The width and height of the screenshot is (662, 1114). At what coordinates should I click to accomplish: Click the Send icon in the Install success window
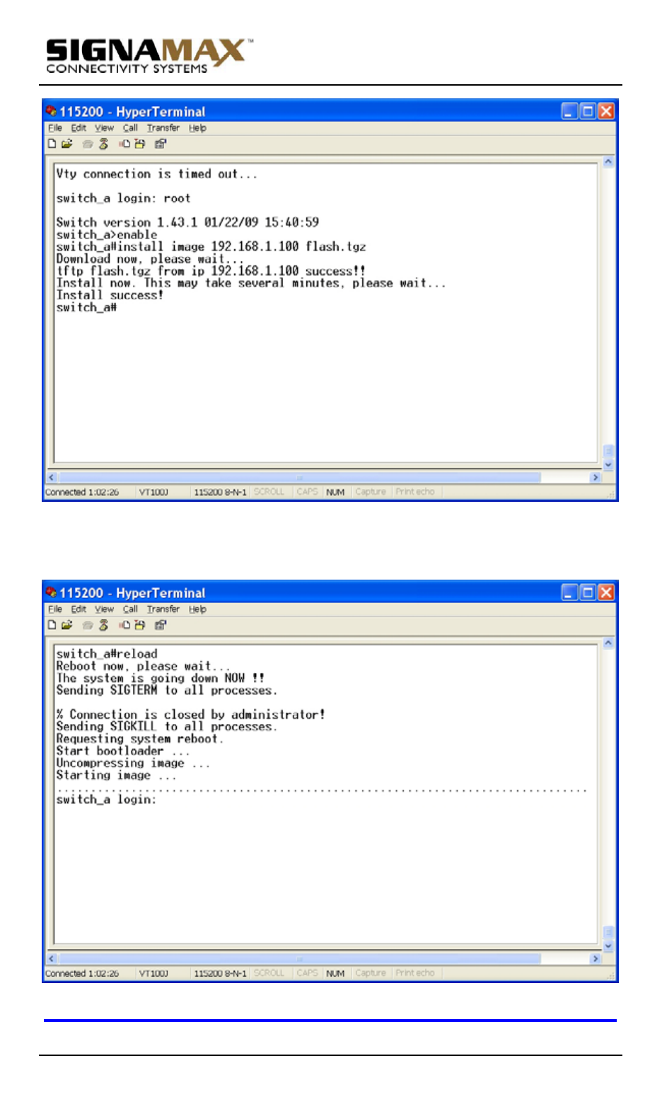click(x=124, y=144)
